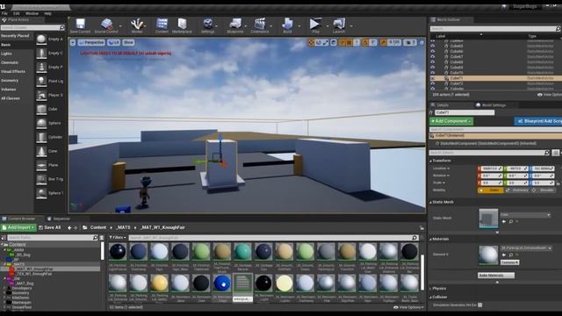Viewport: 562px width, 316px height.
Task: Click the Cone shape in Place Actors
Action: coord(41,151)
